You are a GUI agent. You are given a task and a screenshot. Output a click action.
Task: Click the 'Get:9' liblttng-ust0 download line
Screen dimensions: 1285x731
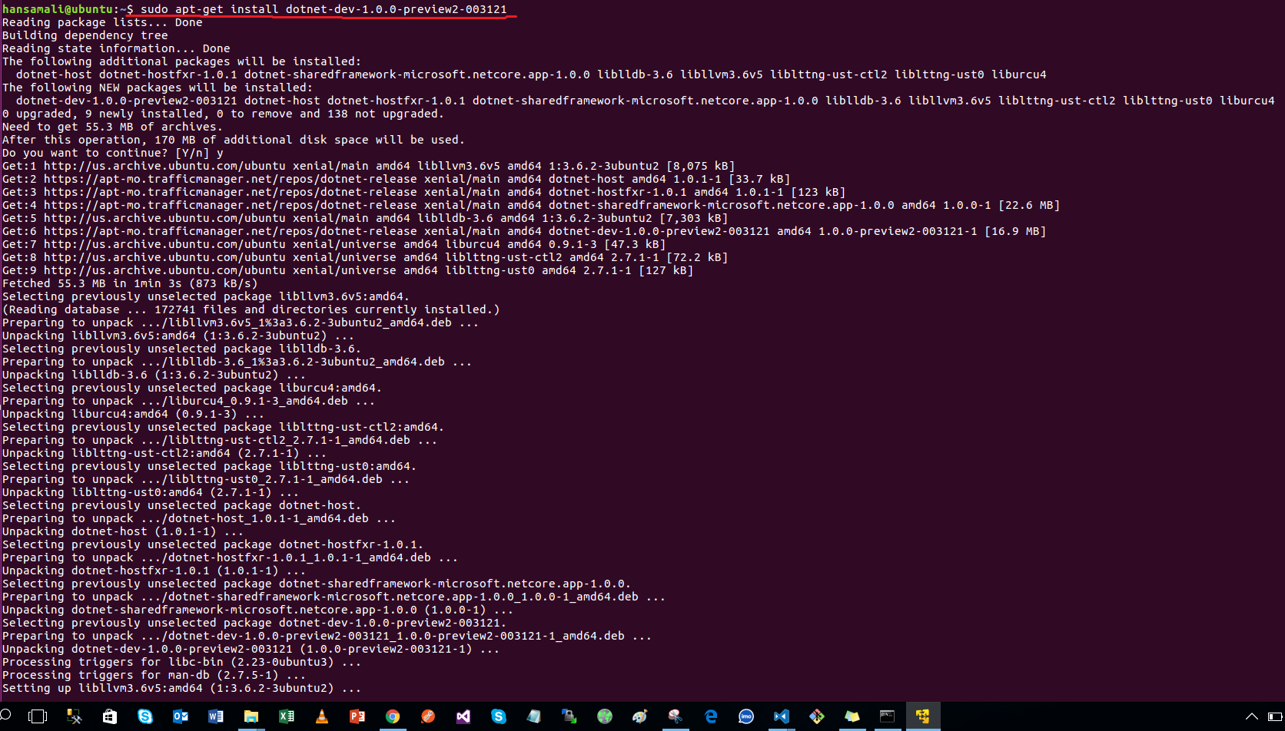347,270
